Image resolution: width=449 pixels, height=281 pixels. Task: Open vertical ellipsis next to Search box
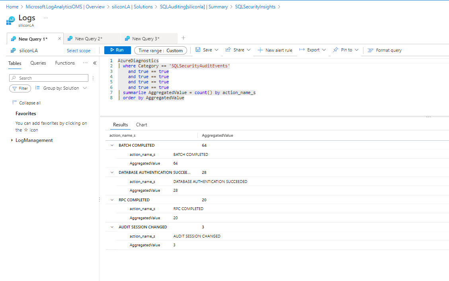pos(93,78)
